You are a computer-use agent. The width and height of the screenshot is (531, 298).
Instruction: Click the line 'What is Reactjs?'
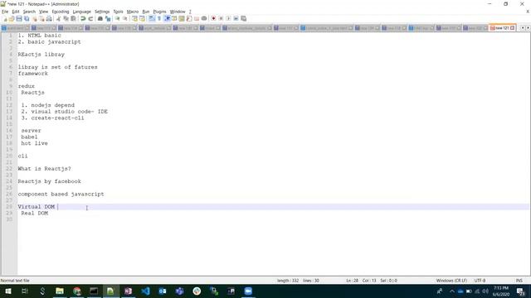pyautogui.click(x=44, y=169)
